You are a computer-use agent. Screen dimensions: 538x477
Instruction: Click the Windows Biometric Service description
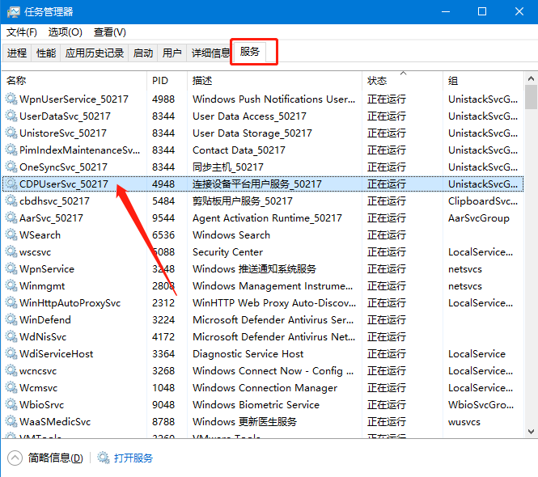pyautogui.click(x=256, y=405)
